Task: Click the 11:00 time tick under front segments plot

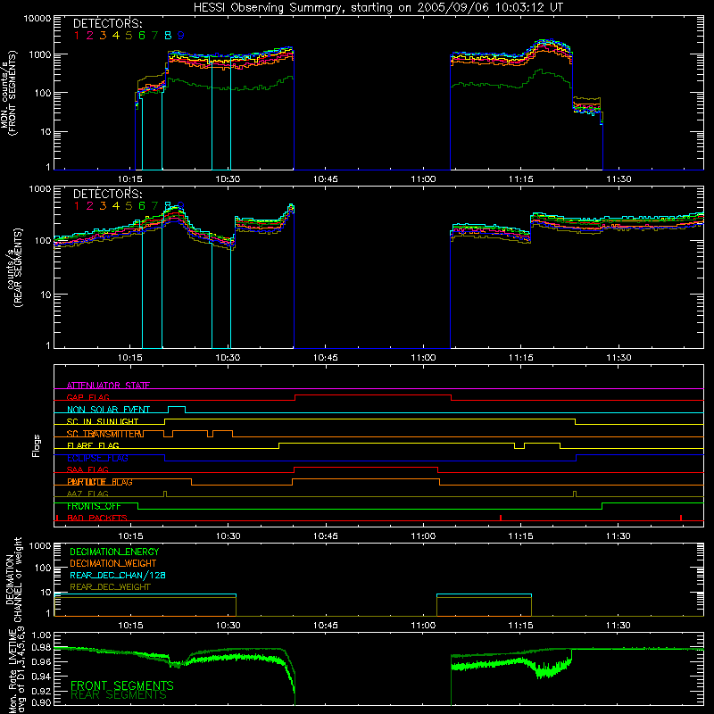Action: point(423,179)
